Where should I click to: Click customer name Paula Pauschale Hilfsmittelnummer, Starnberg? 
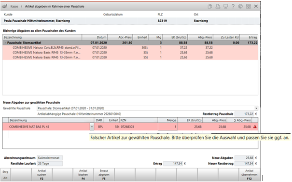click(x=37, y=21)
